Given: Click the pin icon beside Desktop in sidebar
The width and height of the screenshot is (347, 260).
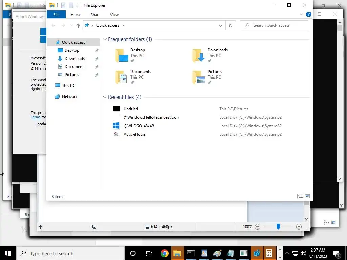Looking at the screenshot, I should pyautogui.click(x=97, y=51).
